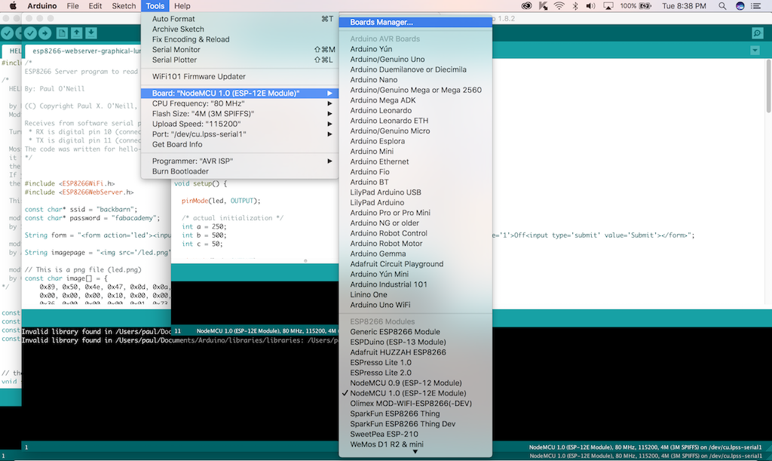Open the tab menu arrow at the tab bar's right end
Screen dimensions: 772x461
click(755, 51)
